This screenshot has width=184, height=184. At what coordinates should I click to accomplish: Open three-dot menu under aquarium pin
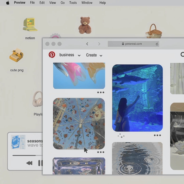[x=157, y=135]
